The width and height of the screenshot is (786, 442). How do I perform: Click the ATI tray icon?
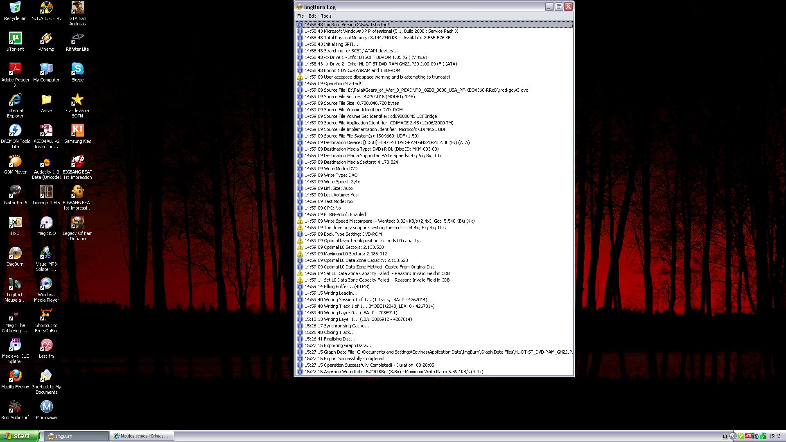point(748,436)
